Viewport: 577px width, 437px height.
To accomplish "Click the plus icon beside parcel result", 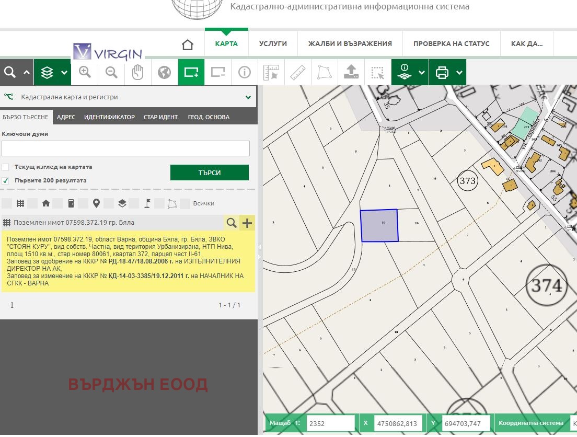I will pos(247,223).
